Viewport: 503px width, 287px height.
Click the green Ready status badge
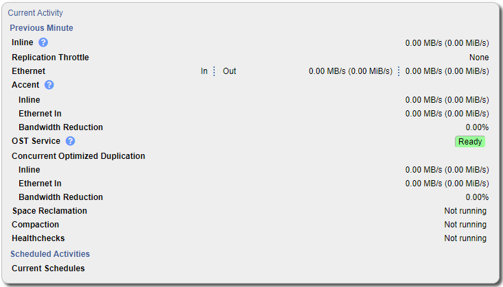pyautogui.click(x=470, y=142)
